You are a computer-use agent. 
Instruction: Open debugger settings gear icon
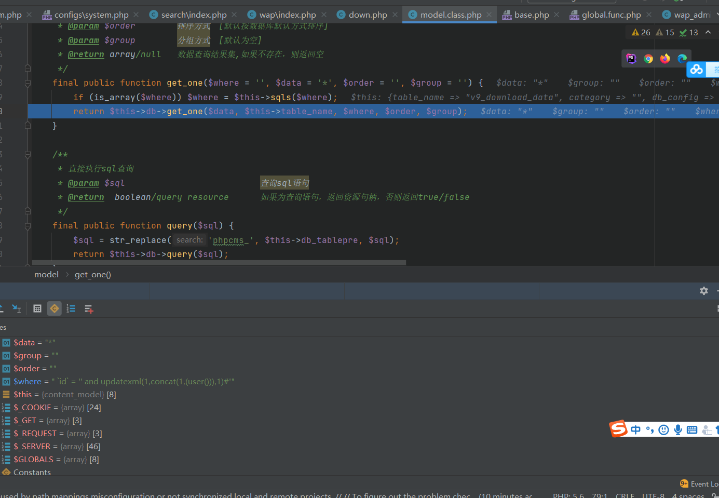pos(704,291)
